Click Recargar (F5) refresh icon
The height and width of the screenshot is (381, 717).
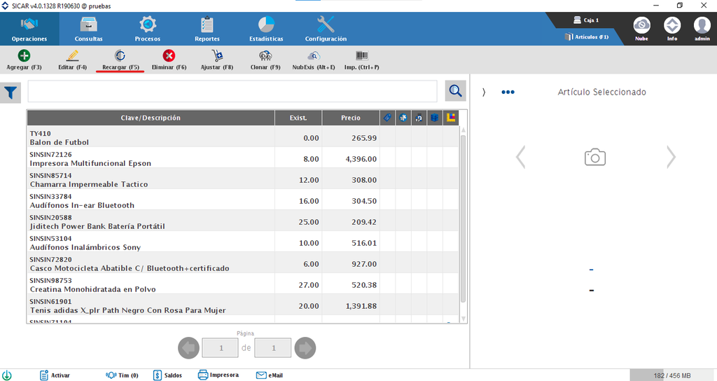point(120,56)
